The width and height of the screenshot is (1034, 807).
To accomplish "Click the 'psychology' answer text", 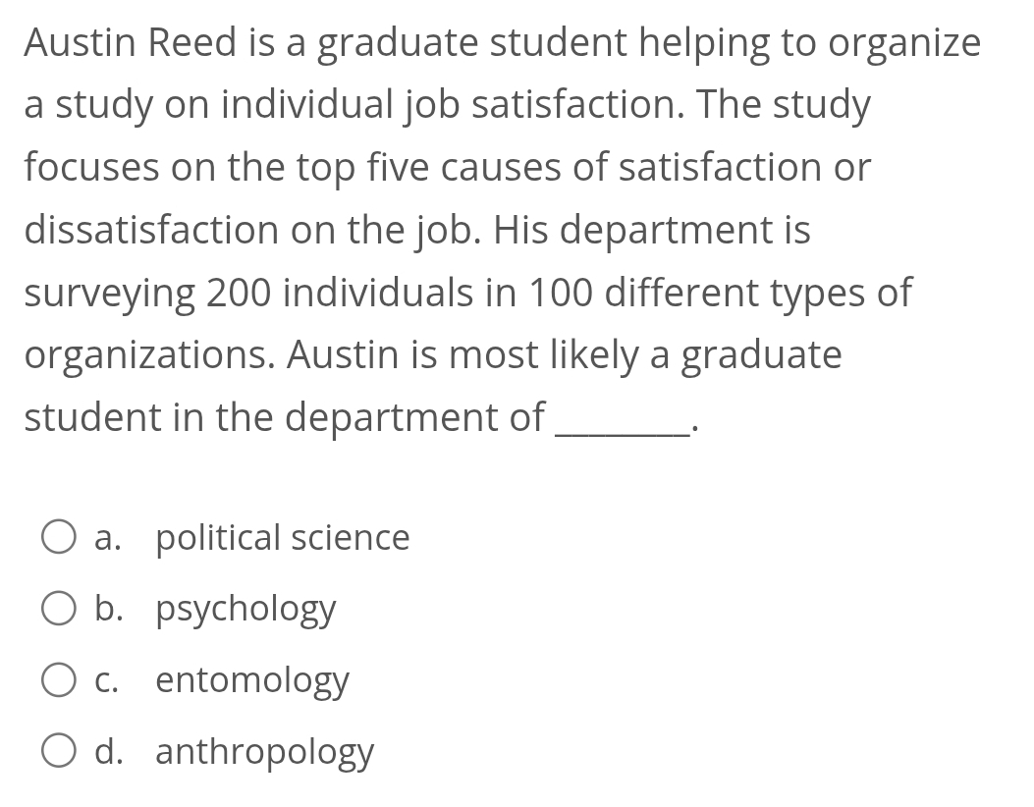I will 245,610.
